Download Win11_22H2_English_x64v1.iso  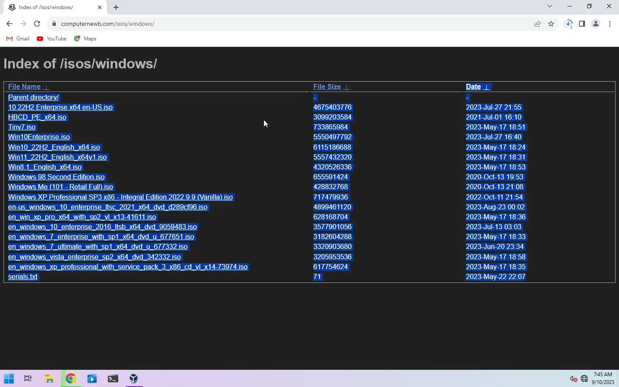(x=58, y=157)
